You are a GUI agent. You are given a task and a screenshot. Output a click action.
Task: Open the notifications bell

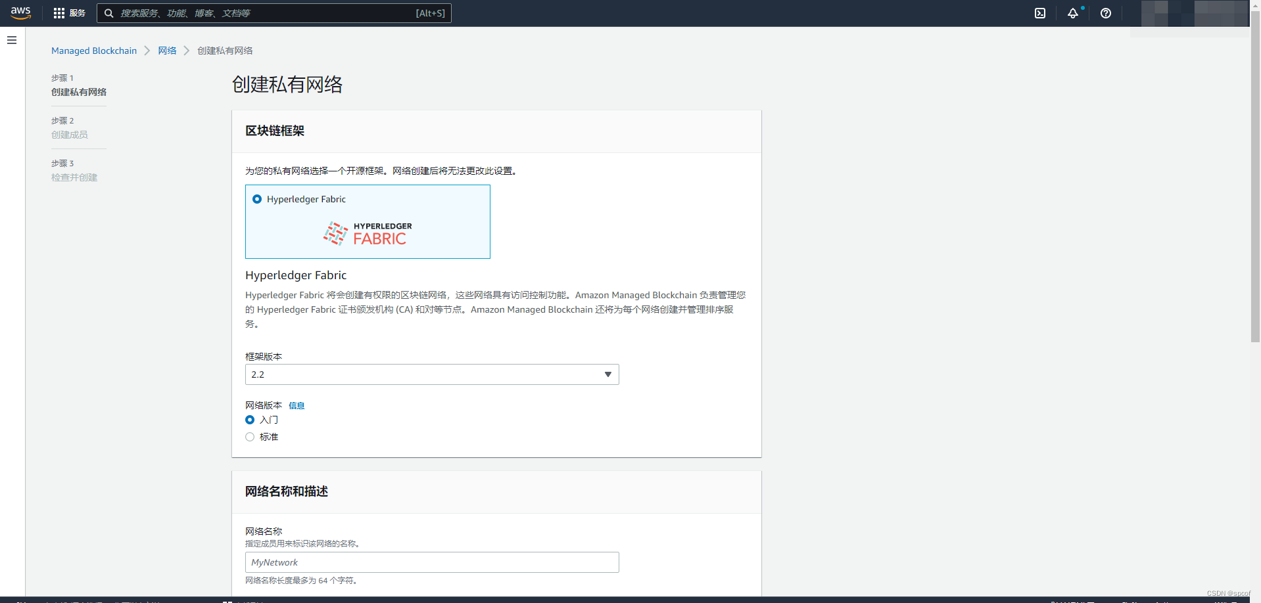(1073, 13)
